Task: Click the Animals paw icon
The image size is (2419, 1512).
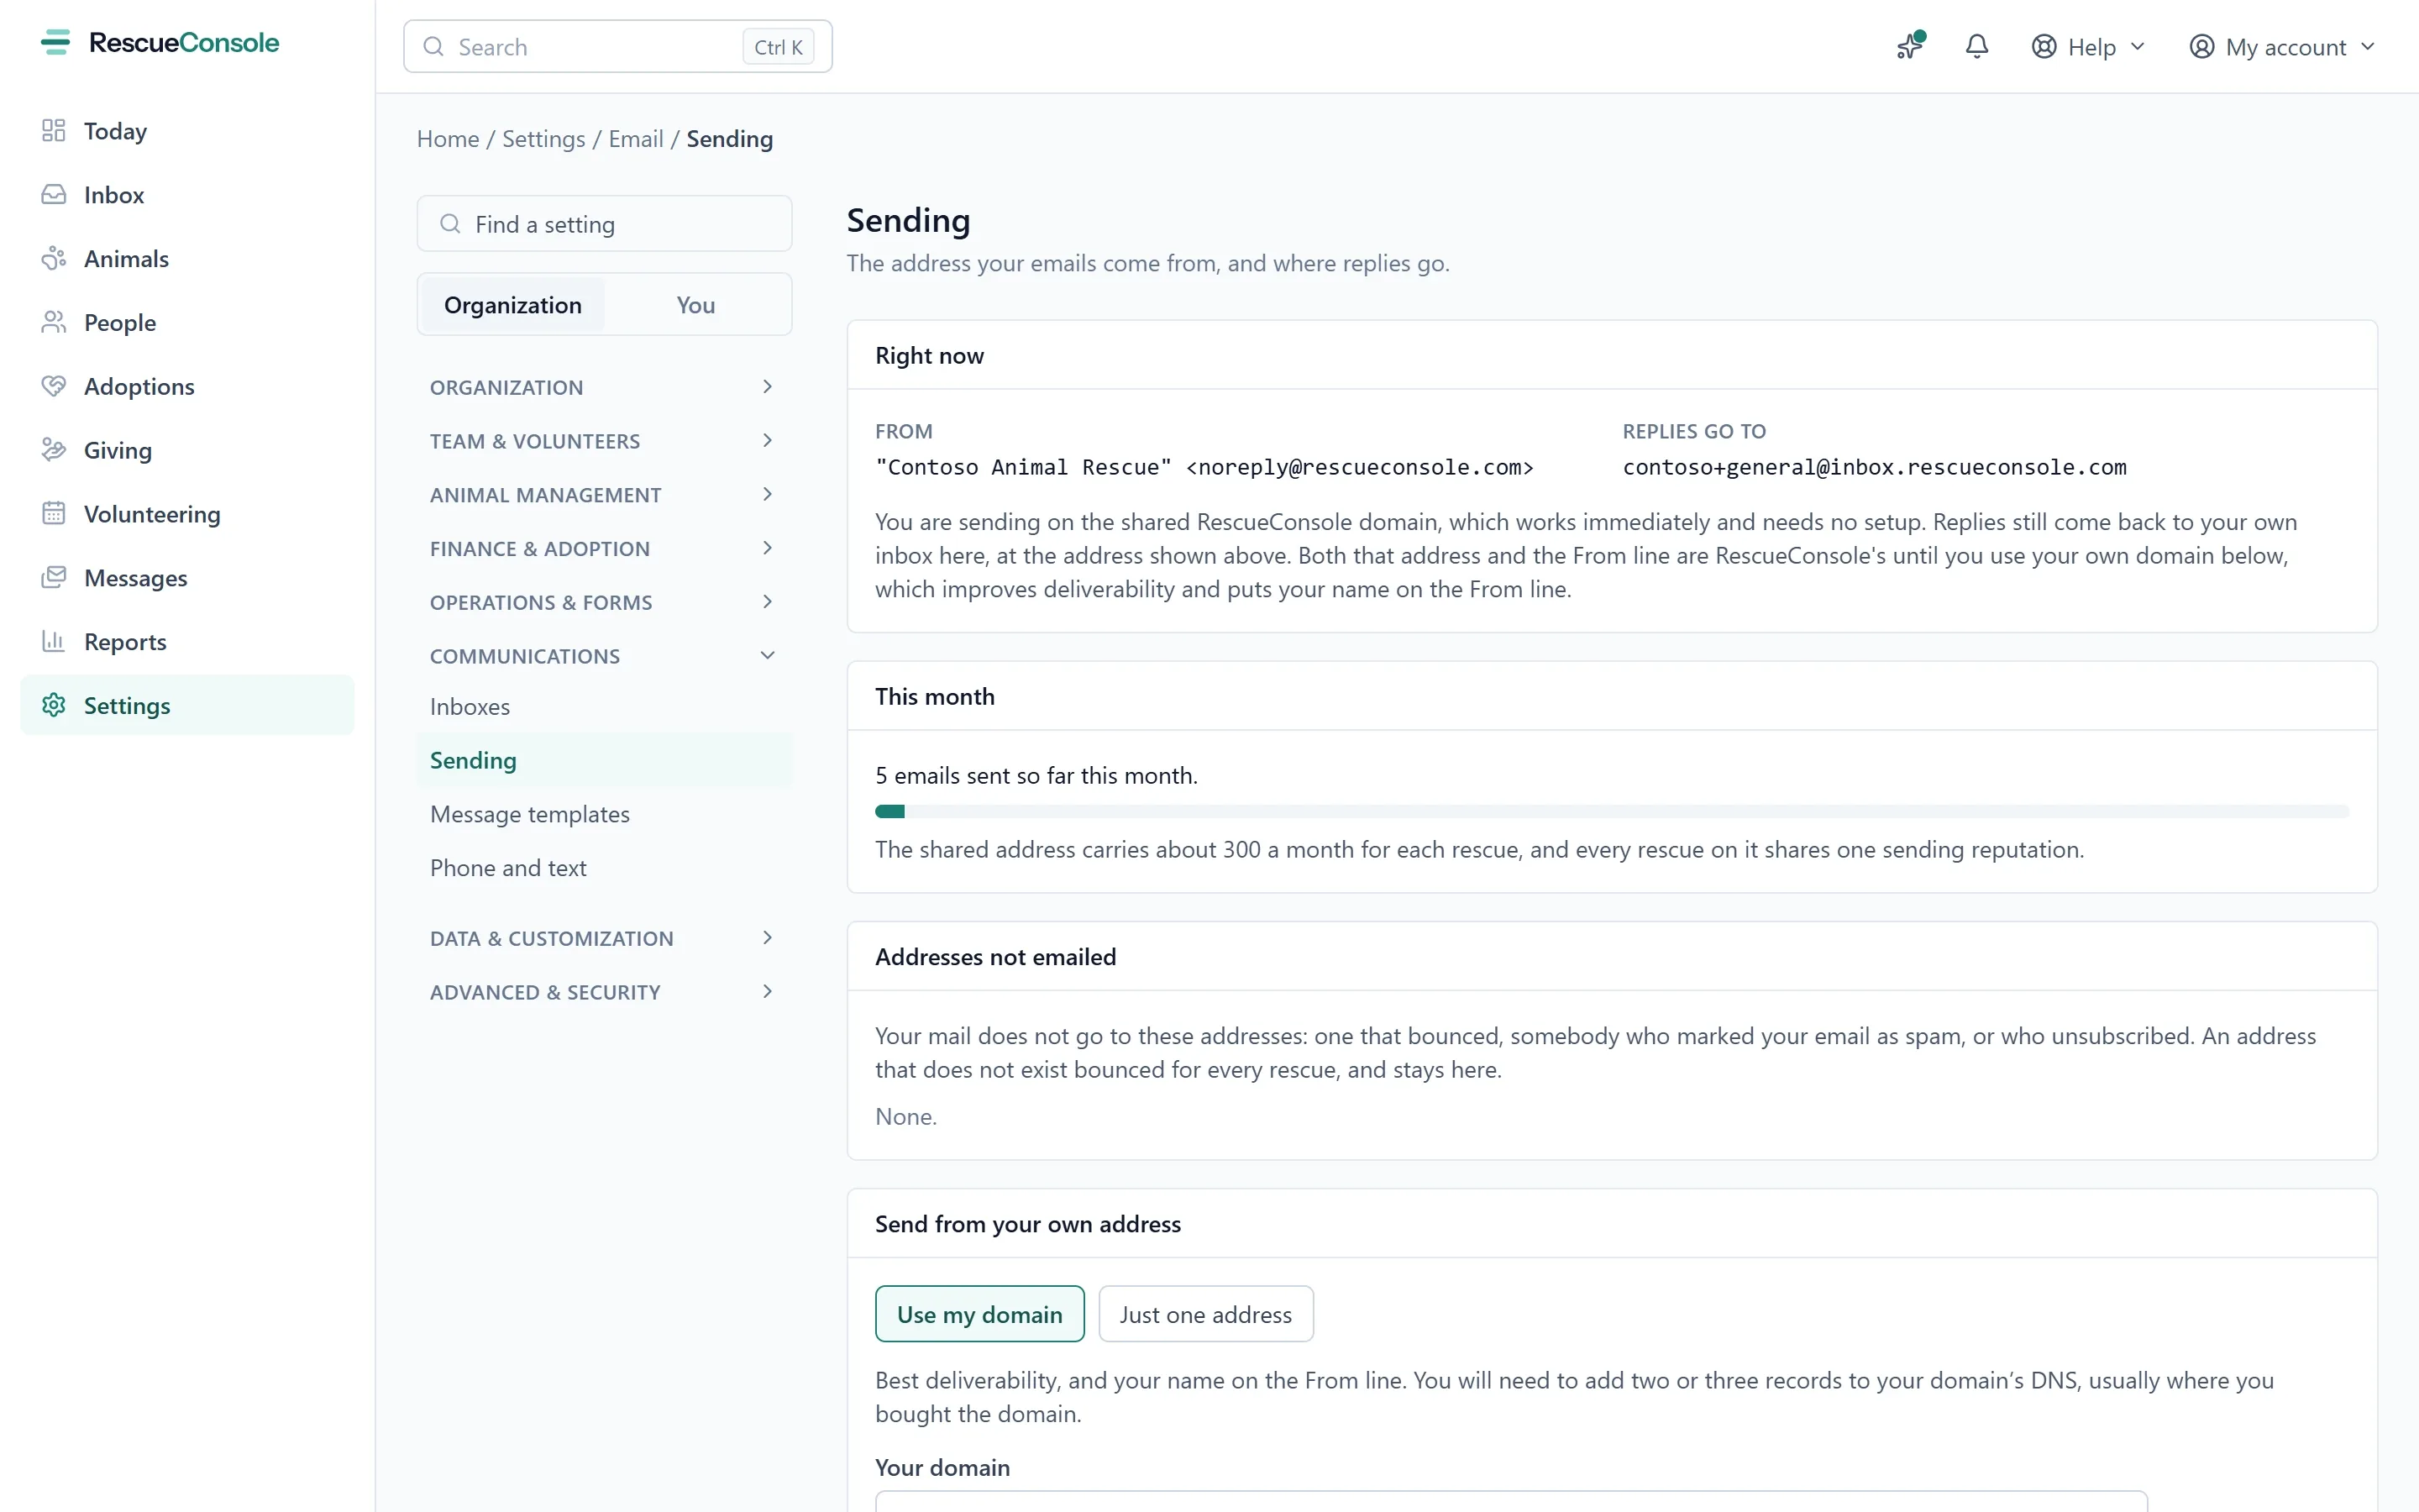Action: (54, 259)
